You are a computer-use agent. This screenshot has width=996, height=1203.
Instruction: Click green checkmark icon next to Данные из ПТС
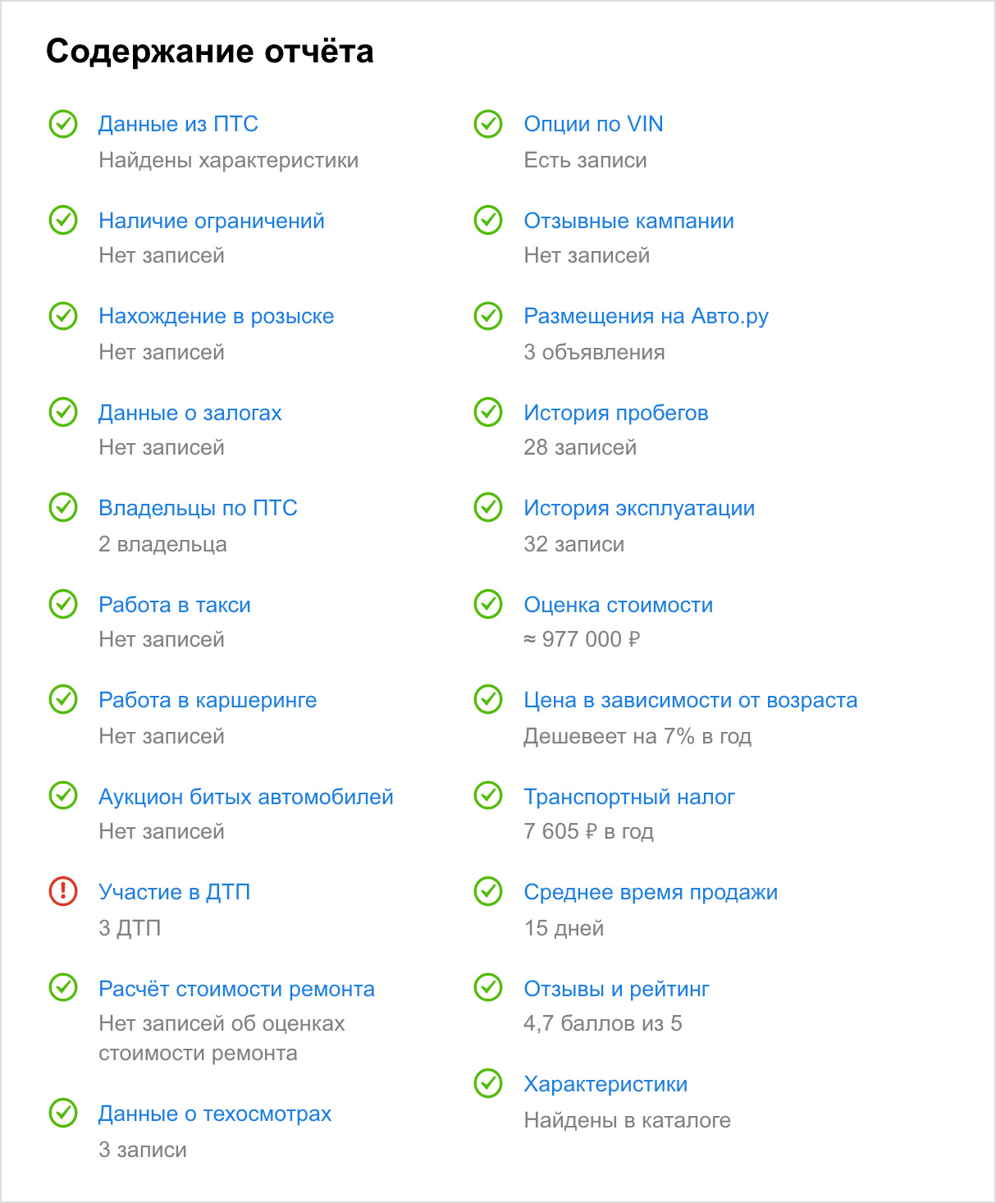point(63,124)
